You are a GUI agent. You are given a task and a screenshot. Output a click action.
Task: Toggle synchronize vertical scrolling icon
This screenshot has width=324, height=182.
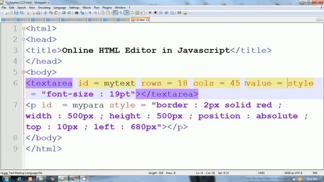tap(103, 13)
